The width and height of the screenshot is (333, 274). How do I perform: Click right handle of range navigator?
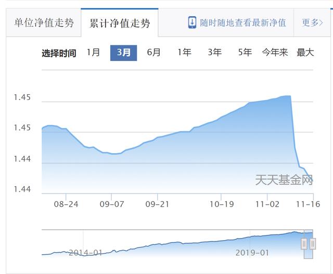313,244
